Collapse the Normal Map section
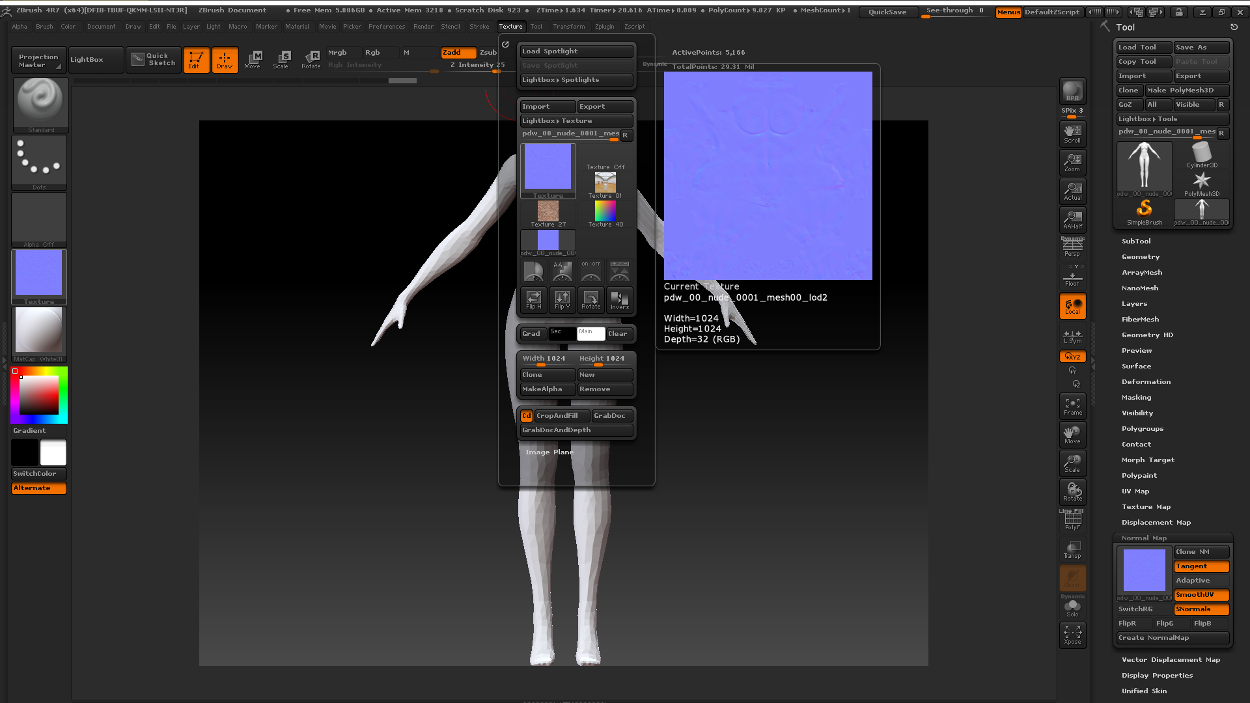1250x703 pixels. (1144, 538)
